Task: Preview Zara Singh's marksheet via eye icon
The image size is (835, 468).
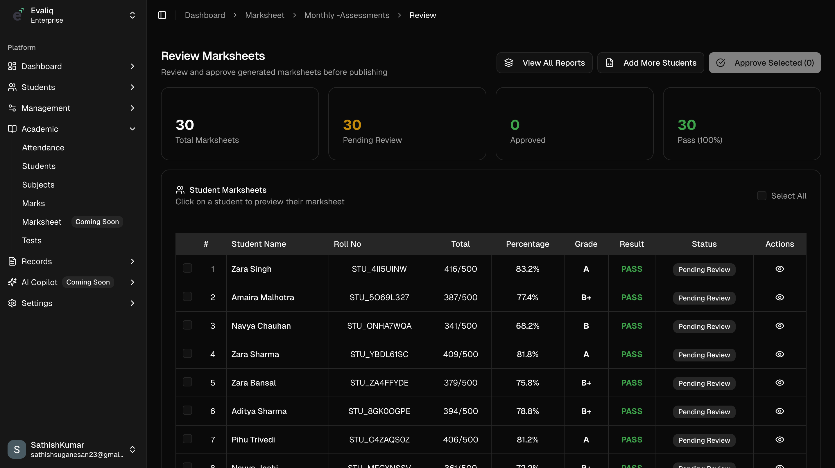Action: point(780,269)
